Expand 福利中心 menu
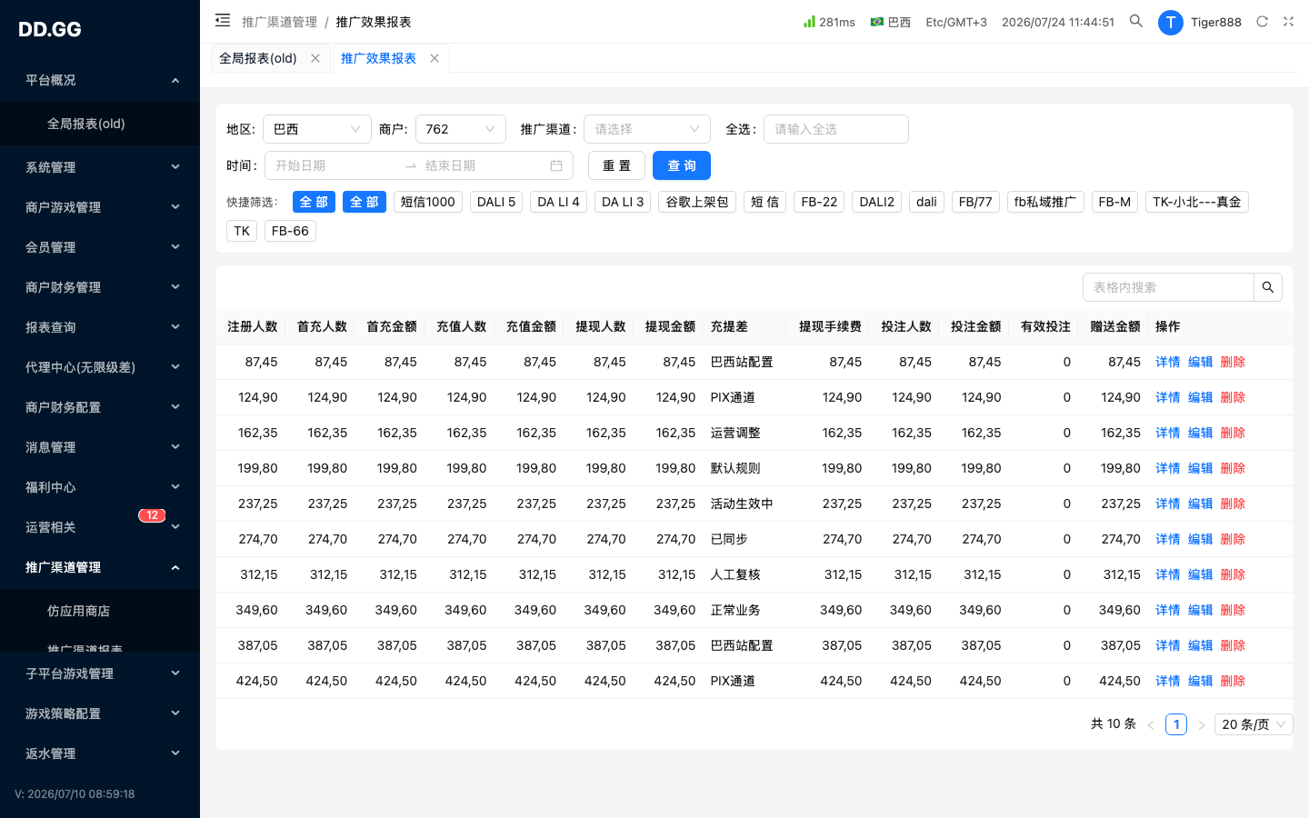Screen dimensions: 1309x818 (100, 487)
